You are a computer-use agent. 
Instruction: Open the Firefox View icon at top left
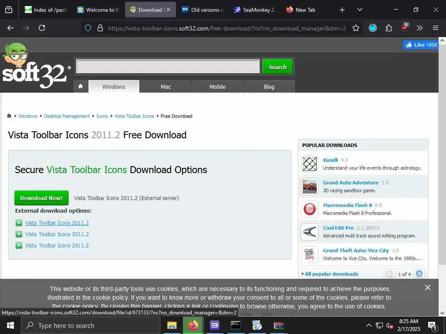coord(9,10)
